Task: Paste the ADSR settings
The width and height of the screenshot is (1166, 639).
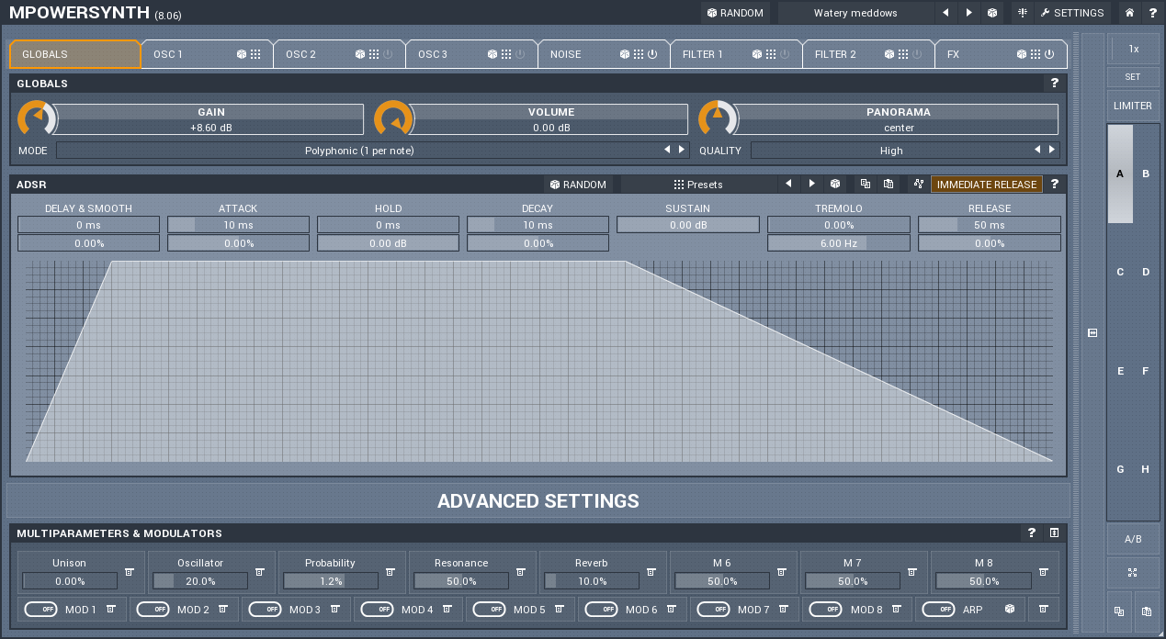Action: pos(888,185)
